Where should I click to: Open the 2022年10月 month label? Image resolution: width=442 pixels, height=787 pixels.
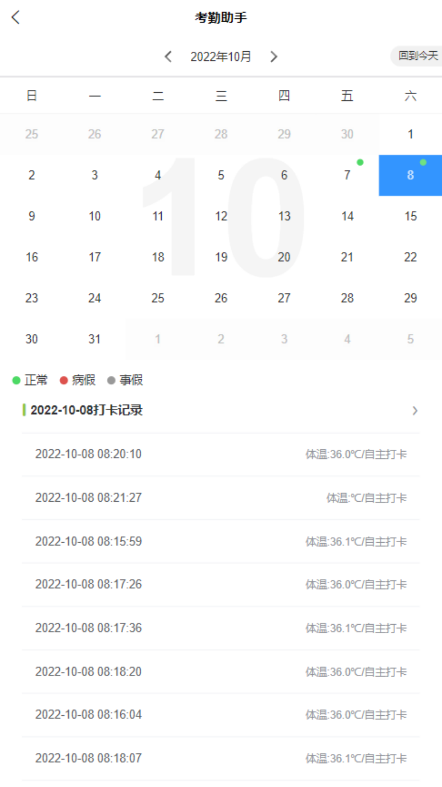tap(221, 57)
